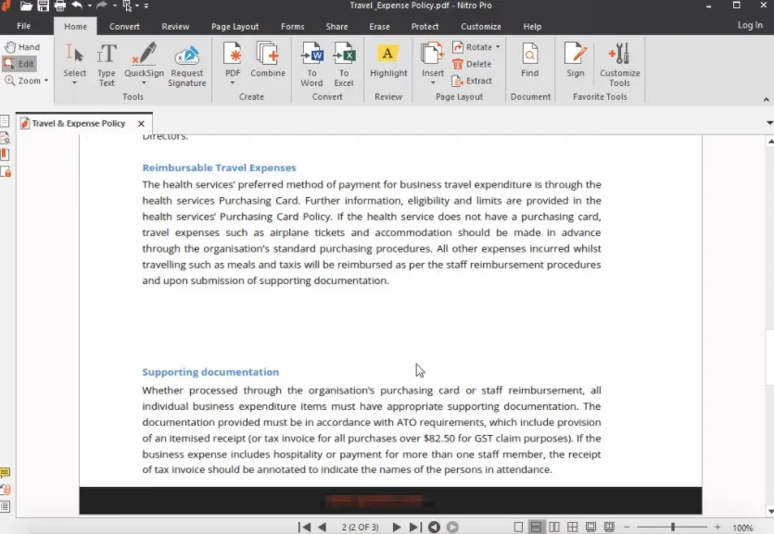This screenshot has height=534, width=774.
Task: Open the QuickSign tool
Action: (144, 64)
